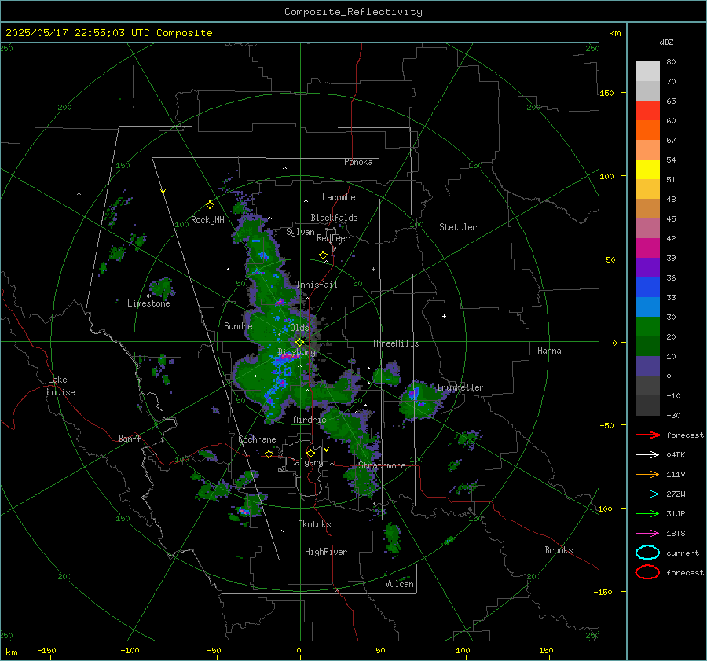The width and height of the screenshot is (707, 661).
Task: Click the ThreeHills town label
Action: 395,343
